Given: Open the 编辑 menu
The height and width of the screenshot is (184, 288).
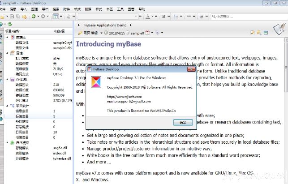Looking at the screenshot, I should click(13, 9).
